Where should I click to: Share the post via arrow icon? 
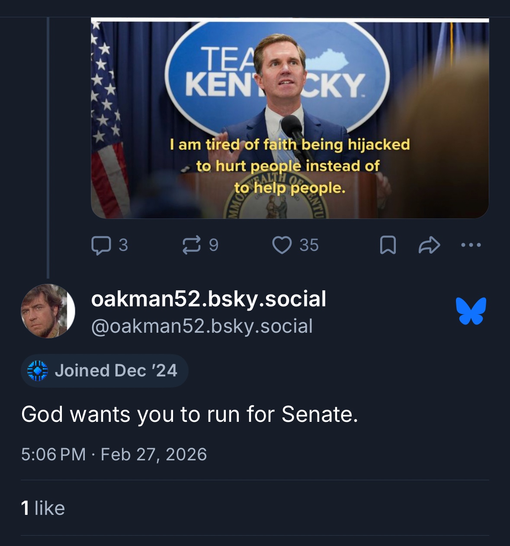[x=429, y=245]
